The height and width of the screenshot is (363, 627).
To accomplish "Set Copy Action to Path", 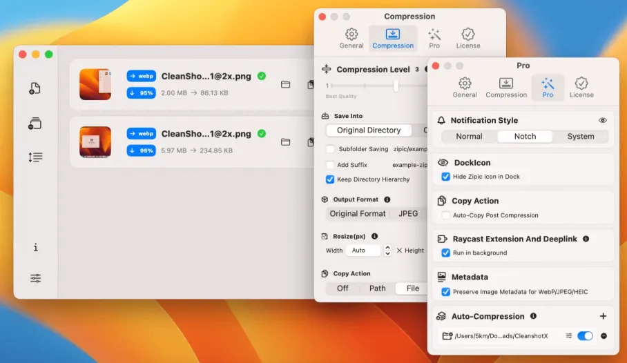I will tap(378, 288).
